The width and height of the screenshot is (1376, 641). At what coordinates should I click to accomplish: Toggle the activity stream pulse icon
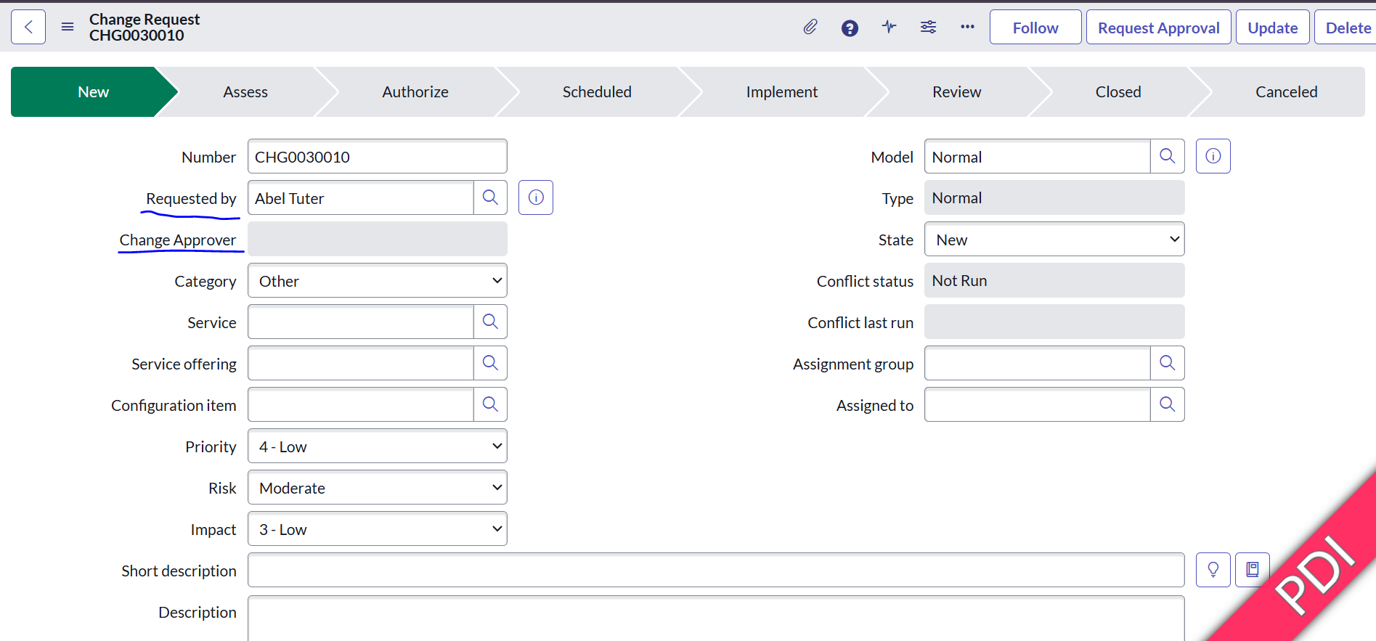click(x=889, y=27)
